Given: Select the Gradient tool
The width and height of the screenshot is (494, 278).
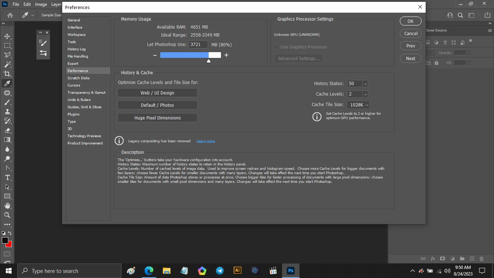Looking at the screenshot, I should point(7,140).
